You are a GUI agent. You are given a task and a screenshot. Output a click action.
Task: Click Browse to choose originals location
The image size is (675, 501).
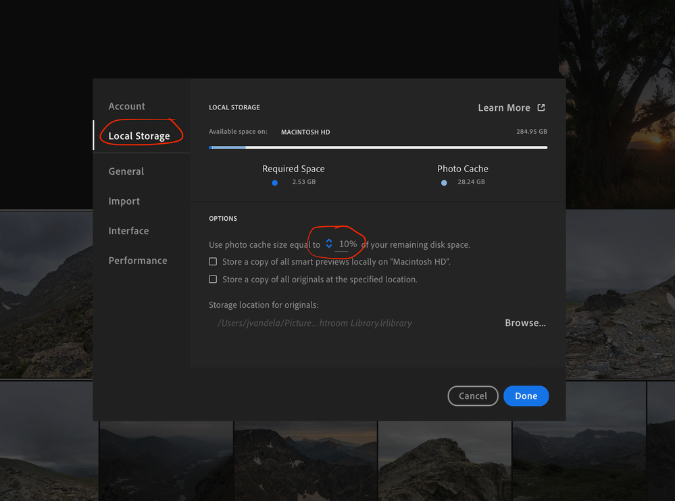(x=525, y=323)
